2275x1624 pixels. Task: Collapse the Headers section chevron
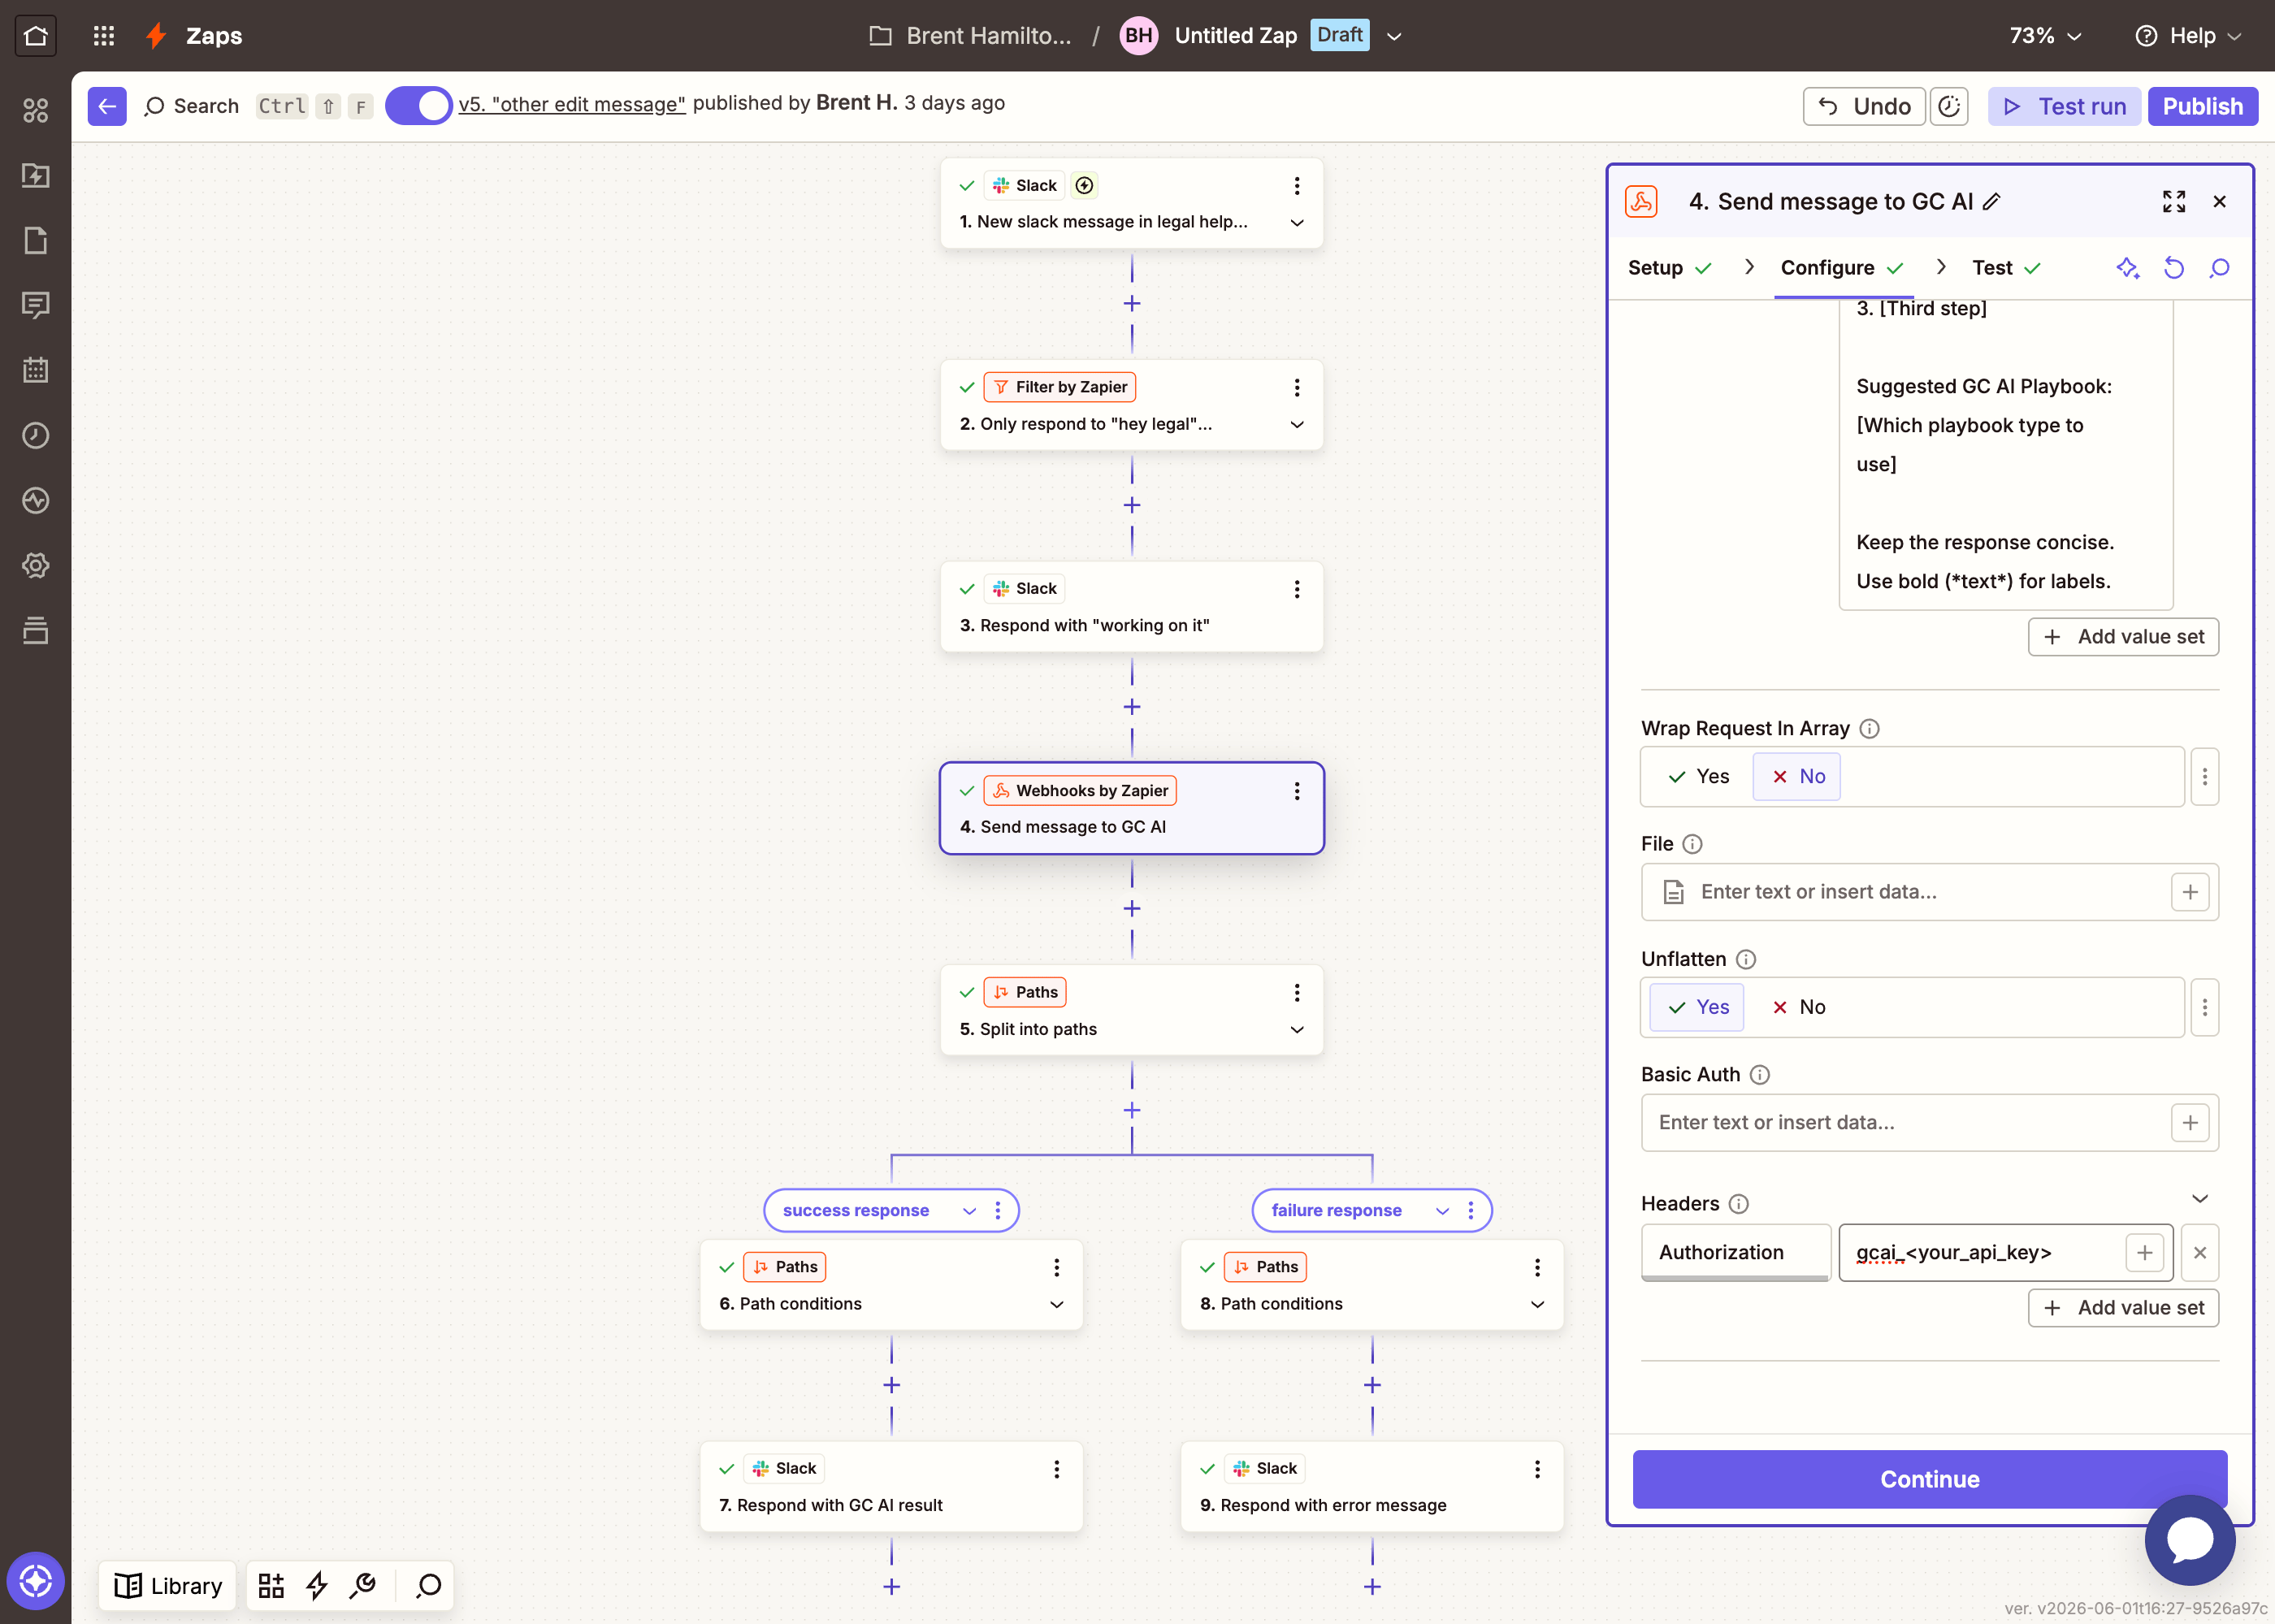click(x=2200, y=1198)
